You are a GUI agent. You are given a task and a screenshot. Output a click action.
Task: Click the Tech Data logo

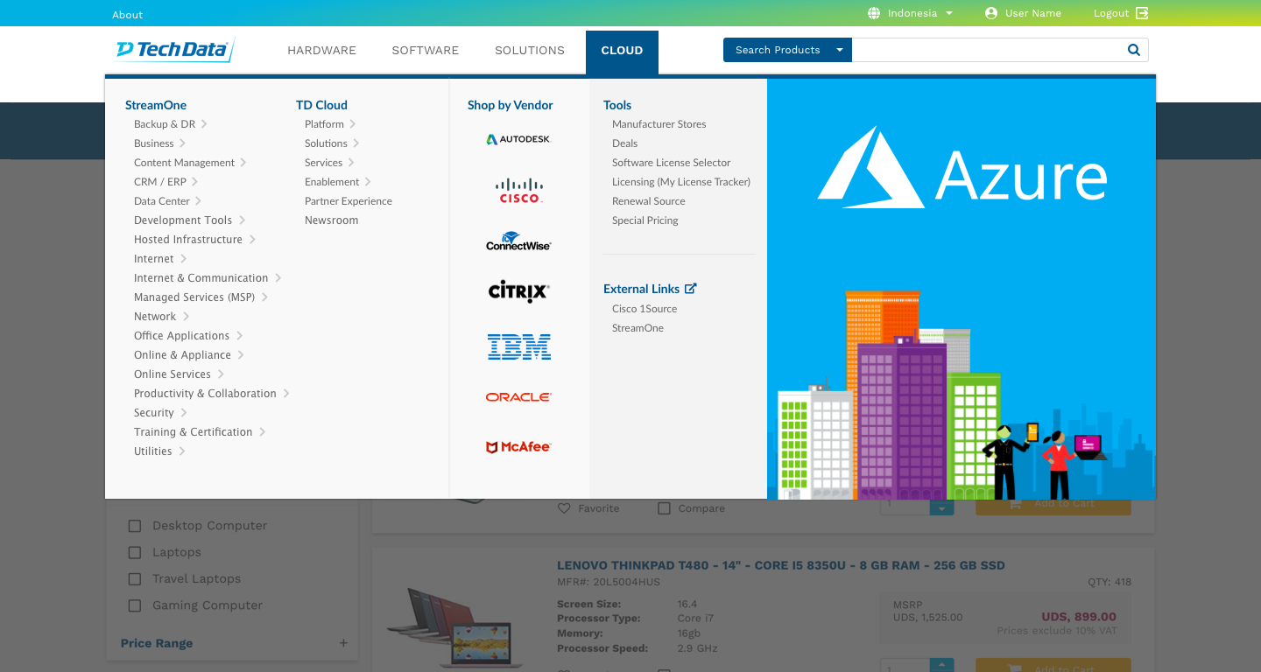tap(174, 50)
